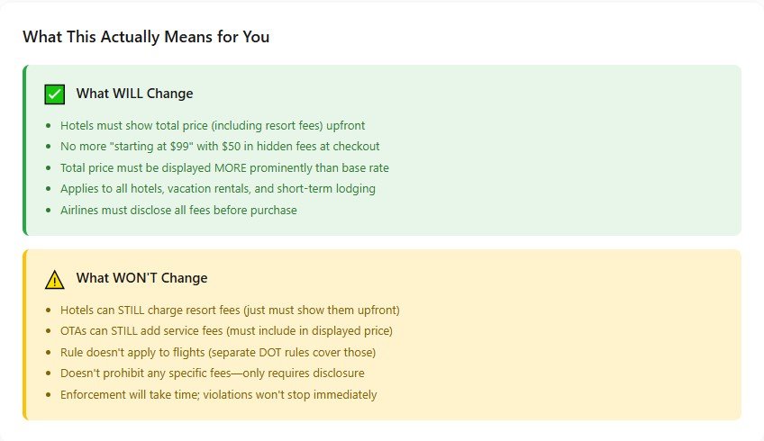
Task: Click the green panel's left accent bar
Action: click(x=24, y=150)
